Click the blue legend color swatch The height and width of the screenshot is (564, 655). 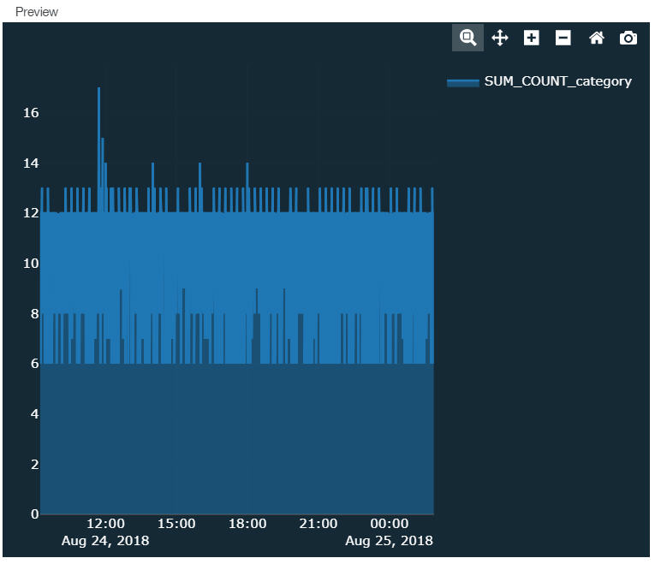point(463,82)
